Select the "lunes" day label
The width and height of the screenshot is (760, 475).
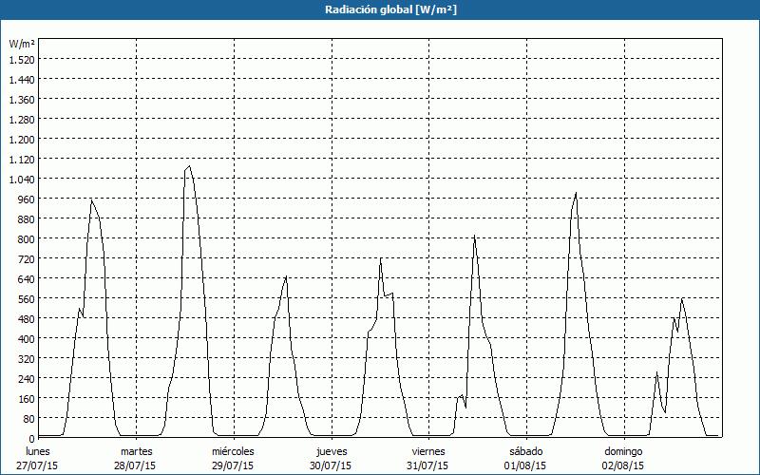38,450
